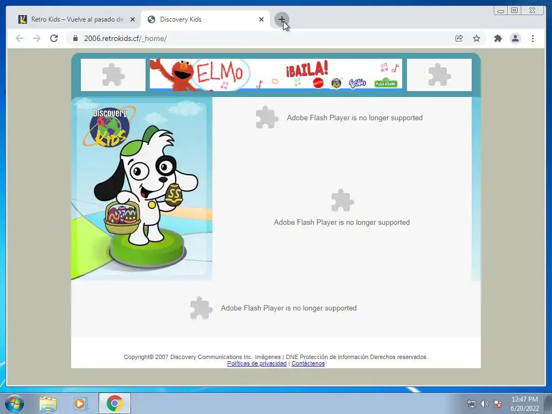552x414 pixels.
Task: Click the taskbar clock showing 12:47 PM
Action: (525, 404)
